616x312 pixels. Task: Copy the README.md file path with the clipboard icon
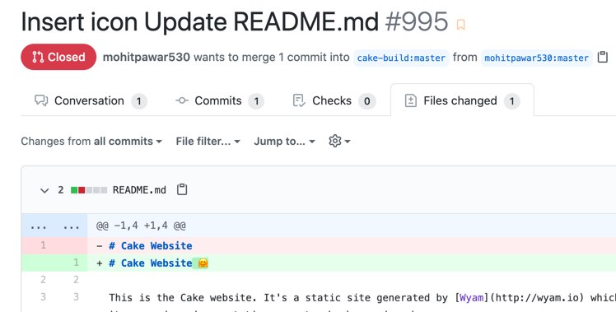click(x=182, y=189)
